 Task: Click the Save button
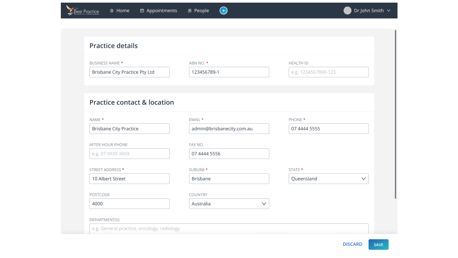click(378, 245)
